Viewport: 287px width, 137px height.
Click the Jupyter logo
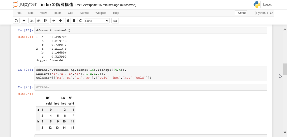pyautogui.click(x=25, y=4)
